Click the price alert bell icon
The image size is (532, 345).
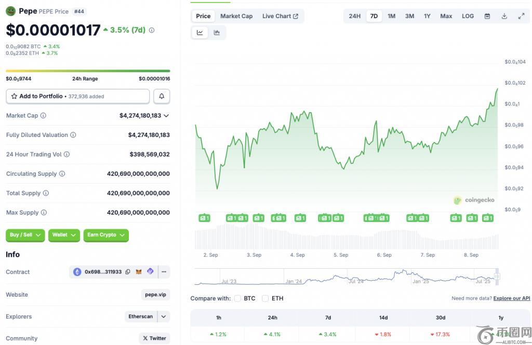(x=162, y=96)
